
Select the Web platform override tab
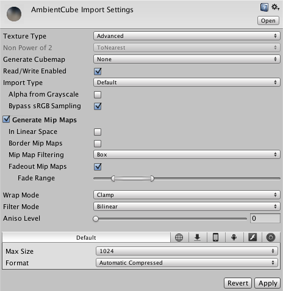pyautogui.click(x=179, y=237)
